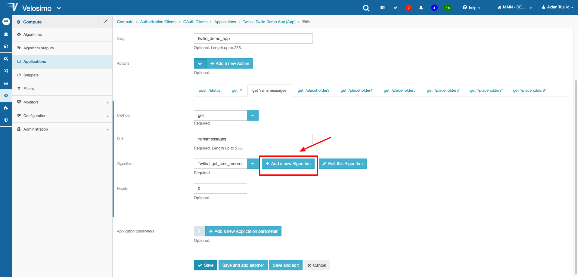The width and height of the screenshot is (578, 277).
Task: Open the Method get dropdown arrow
Action: [253, 115]
